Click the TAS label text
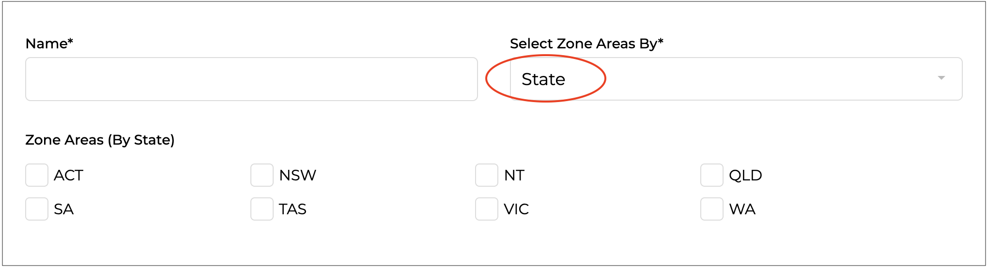 [293, 209]
